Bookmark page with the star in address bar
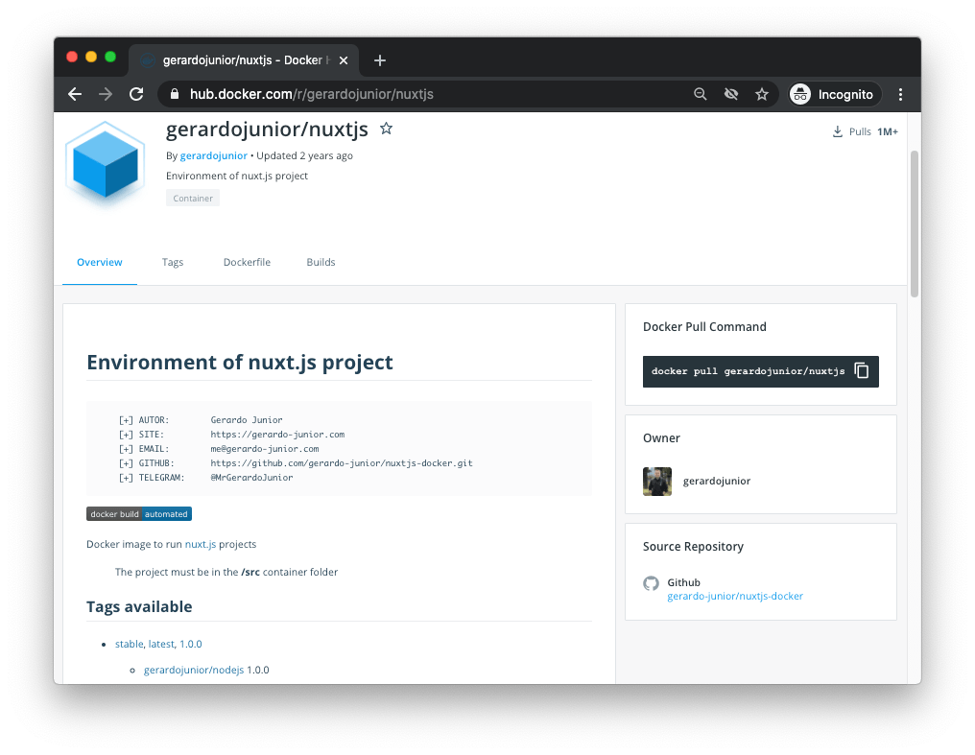This screenshot has width=975, height=755. tap(762, 94)
